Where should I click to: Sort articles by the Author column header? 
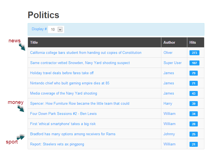coord(169,42)
